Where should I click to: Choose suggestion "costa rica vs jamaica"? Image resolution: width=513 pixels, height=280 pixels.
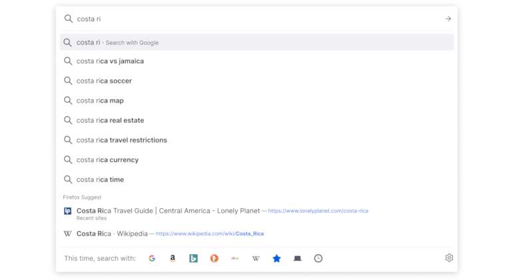click(256, 61)
